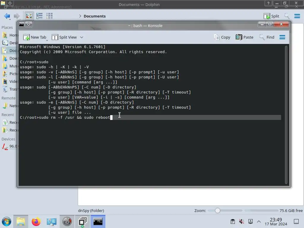Copy selection in Konsole toolbar

222,37
